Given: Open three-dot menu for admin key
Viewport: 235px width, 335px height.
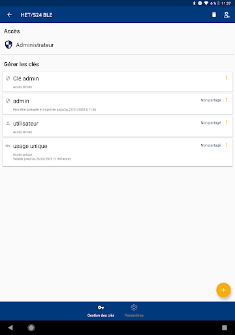Looking at the screenshot, I should [227, 100].
